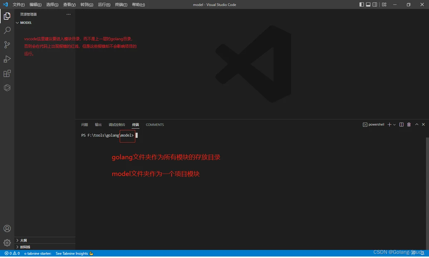Split the terminal pane
429x258 pixels.
point(401,125)
